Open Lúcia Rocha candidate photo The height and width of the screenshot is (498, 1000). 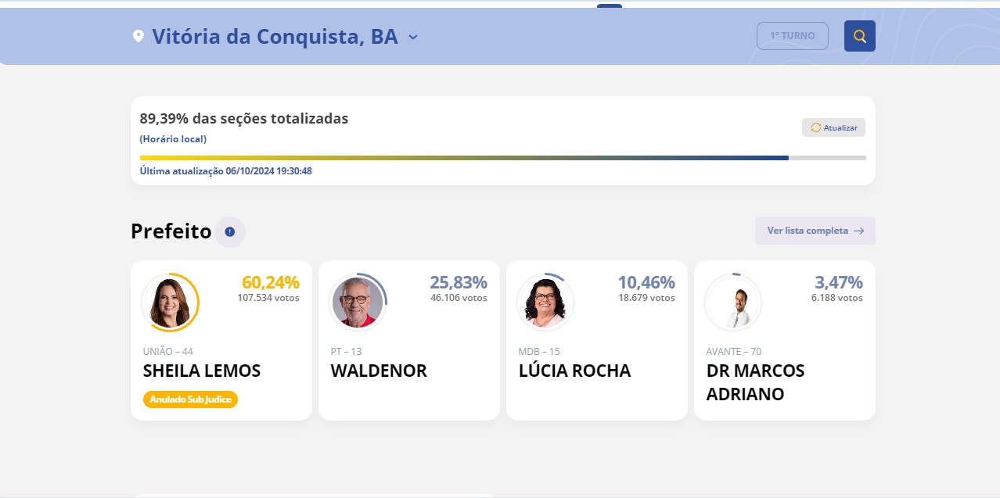[x=545, y=303]
